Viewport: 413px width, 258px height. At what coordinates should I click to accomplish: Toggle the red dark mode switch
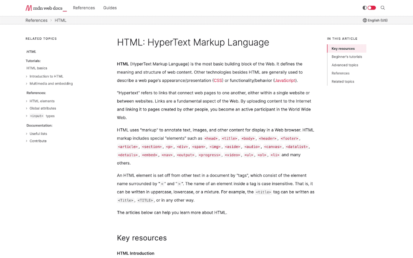pos(372,8)
